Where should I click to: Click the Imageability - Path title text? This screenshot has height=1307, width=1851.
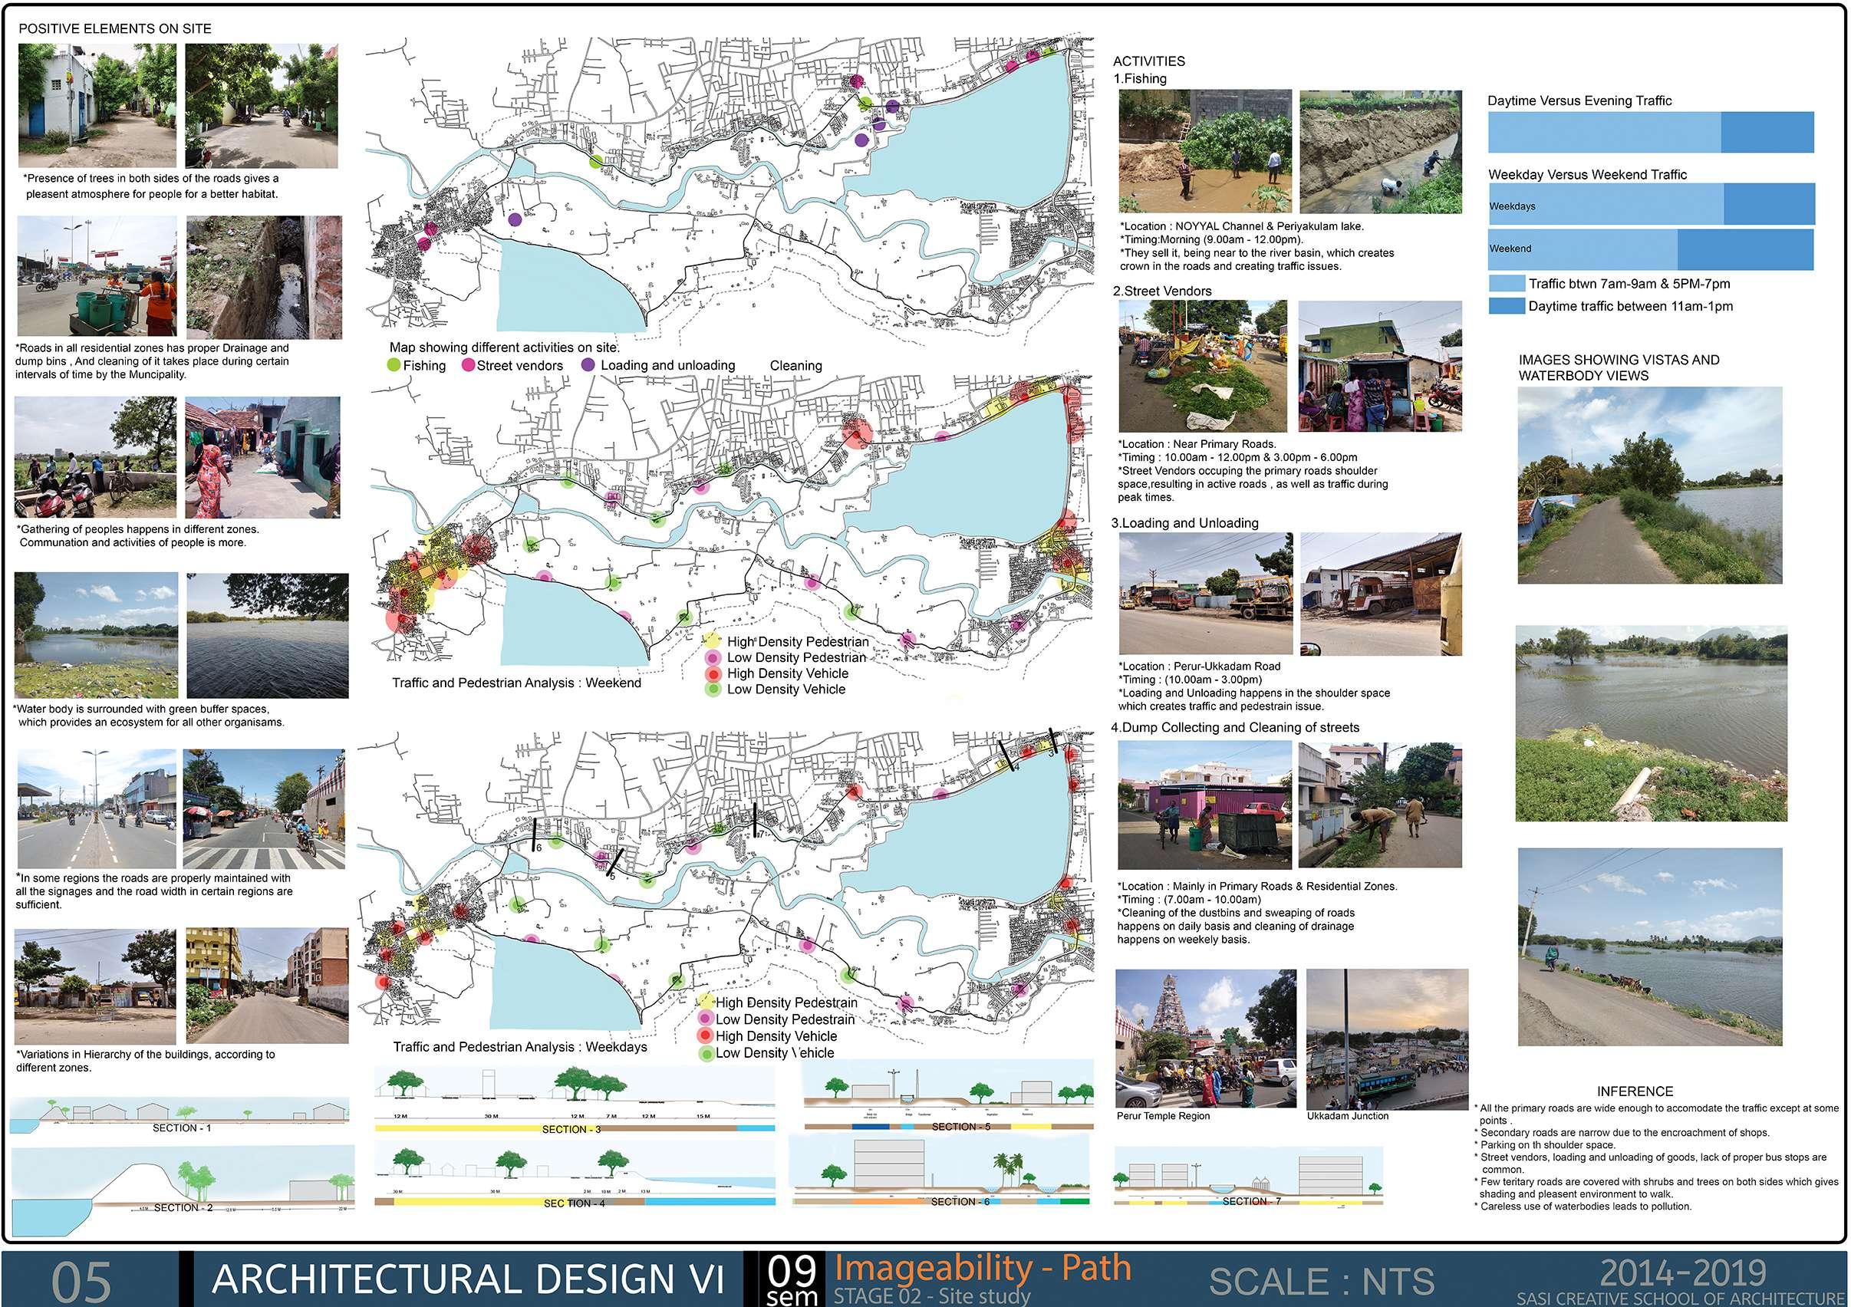point(982,1269)
